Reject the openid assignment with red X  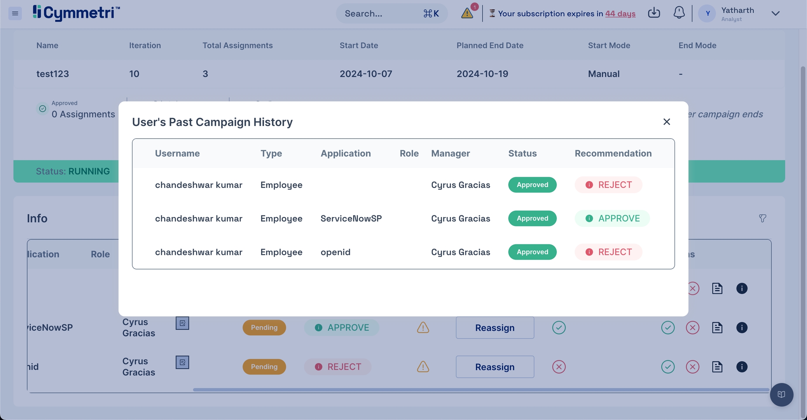click(x=692, y=367)
